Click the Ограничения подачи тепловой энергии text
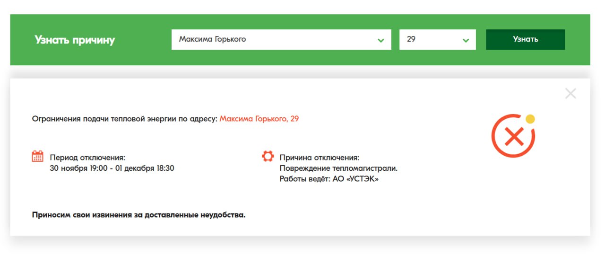 [x=124, y=119]
